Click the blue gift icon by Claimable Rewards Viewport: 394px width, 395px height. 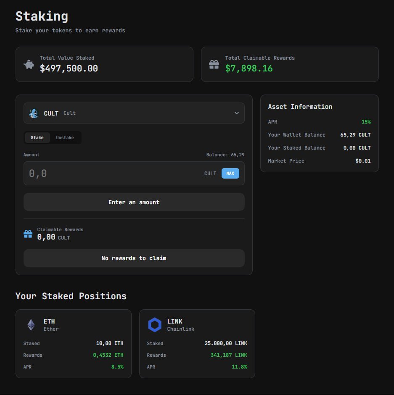(28, 234)
